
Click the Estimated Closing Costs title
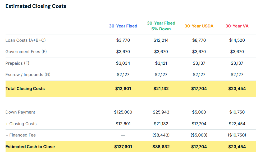pyautogui.click(x=36, y=6)
